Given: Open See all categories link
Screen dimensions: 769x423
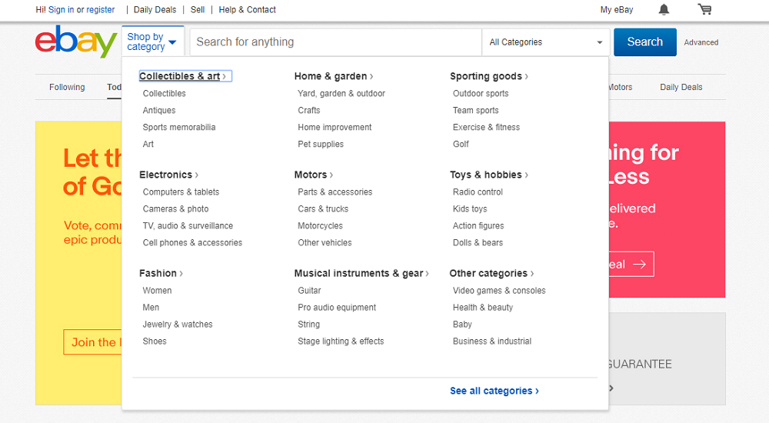Looking at the screenshot, I should (494, 391).
